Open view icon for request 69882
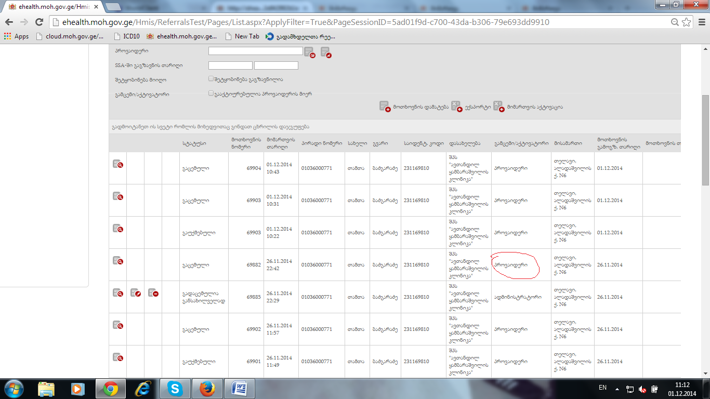Viewport: 710px width, 399px height. pos(118,261)
